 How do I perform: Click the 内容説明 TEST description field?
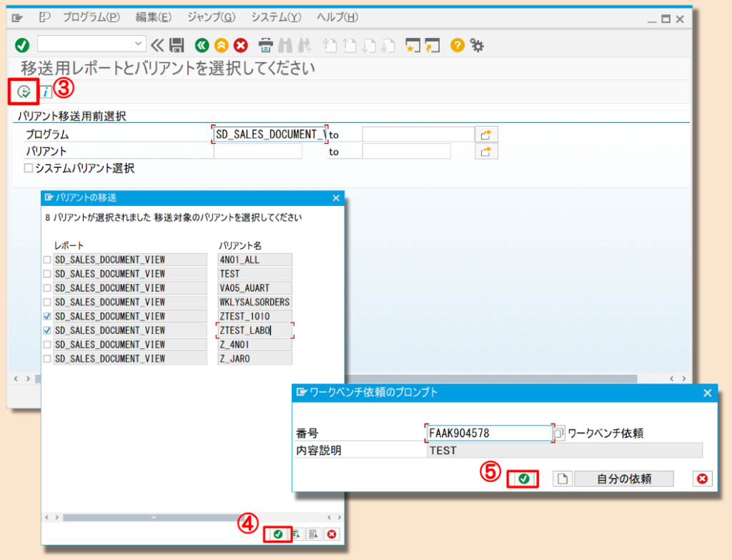565,451
